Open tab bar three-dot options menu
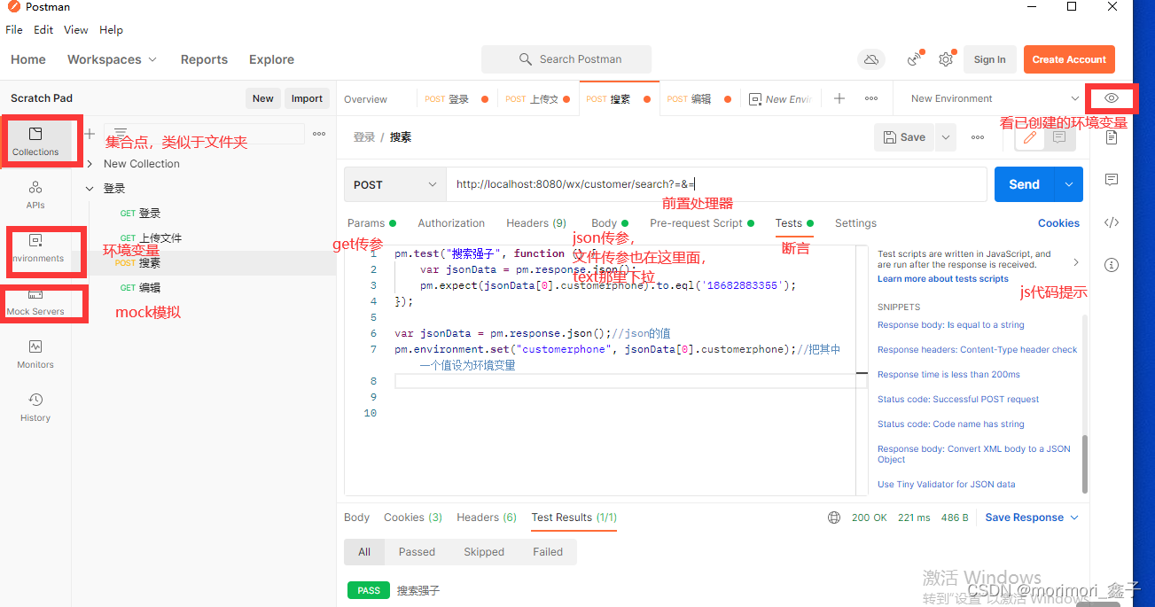The image size is (1155, 607). click(871, 98)
